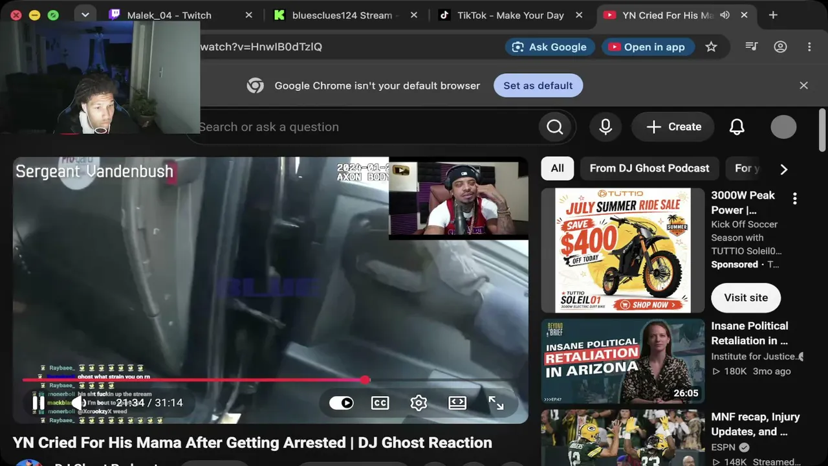The width and height of the screenshot is (828, 466).
Task: Click the 3000W Peak Power ad title
Action: click(743, 203)
